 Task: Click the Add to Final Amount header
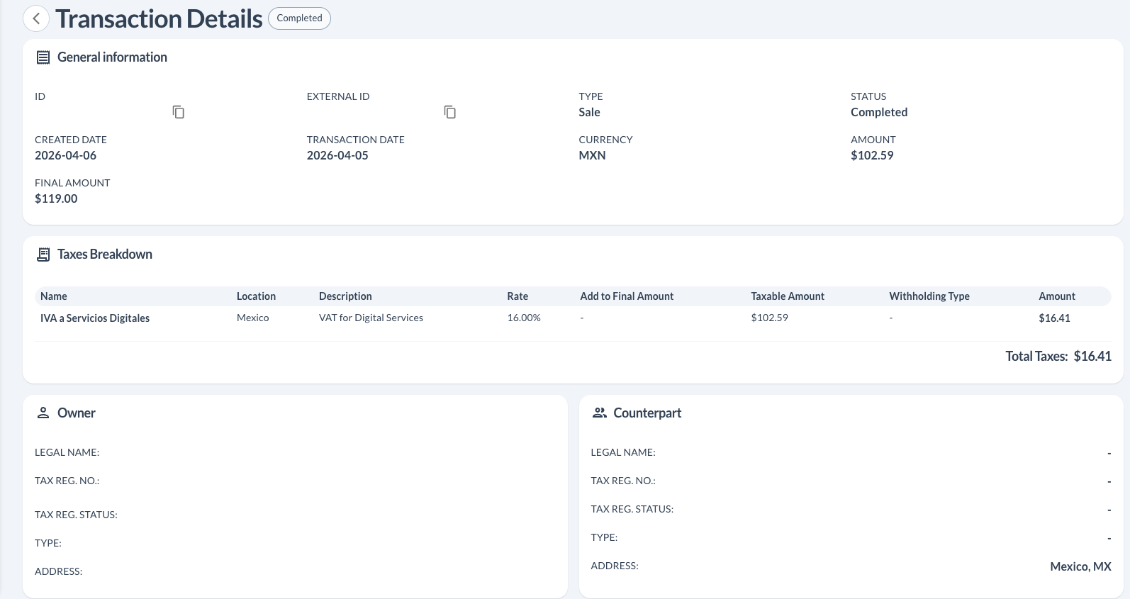coord(627,296)
